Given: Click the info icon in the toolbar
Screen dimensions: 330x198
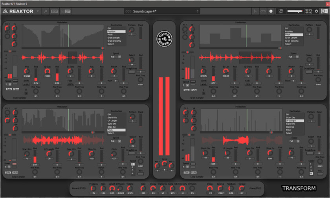Looking at the screenshot, I should click(x=271, y=11).
